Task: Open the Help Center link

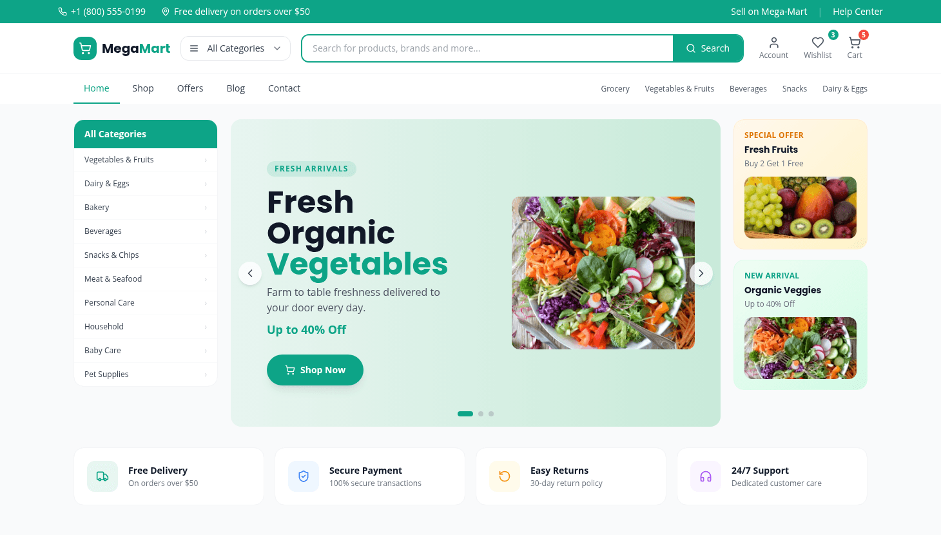Action: [x=858, y=12]
